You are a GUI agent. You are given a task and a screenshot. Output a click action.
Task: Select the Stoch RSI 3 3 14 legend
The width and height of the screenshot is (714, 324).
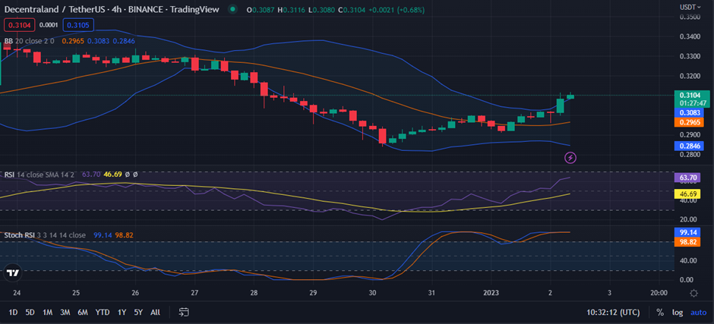point(45,235)
